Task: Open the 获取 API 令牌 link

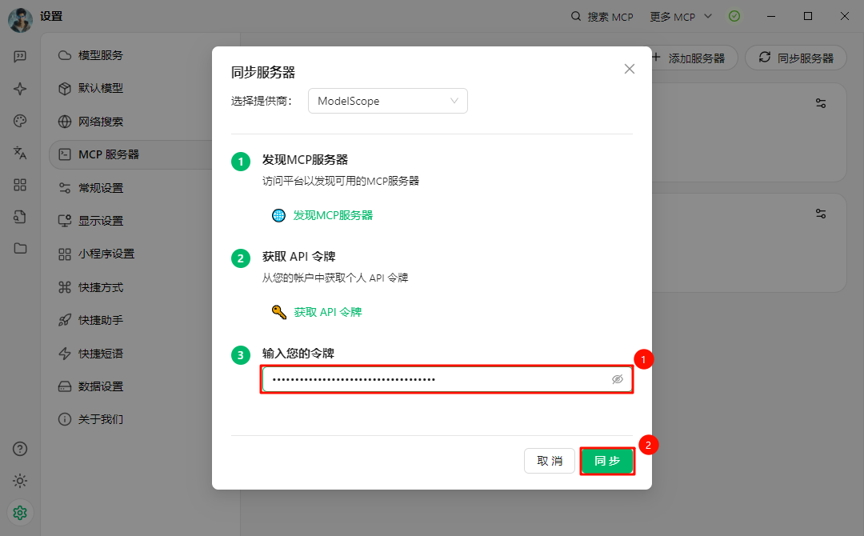Action: [327, 312]
